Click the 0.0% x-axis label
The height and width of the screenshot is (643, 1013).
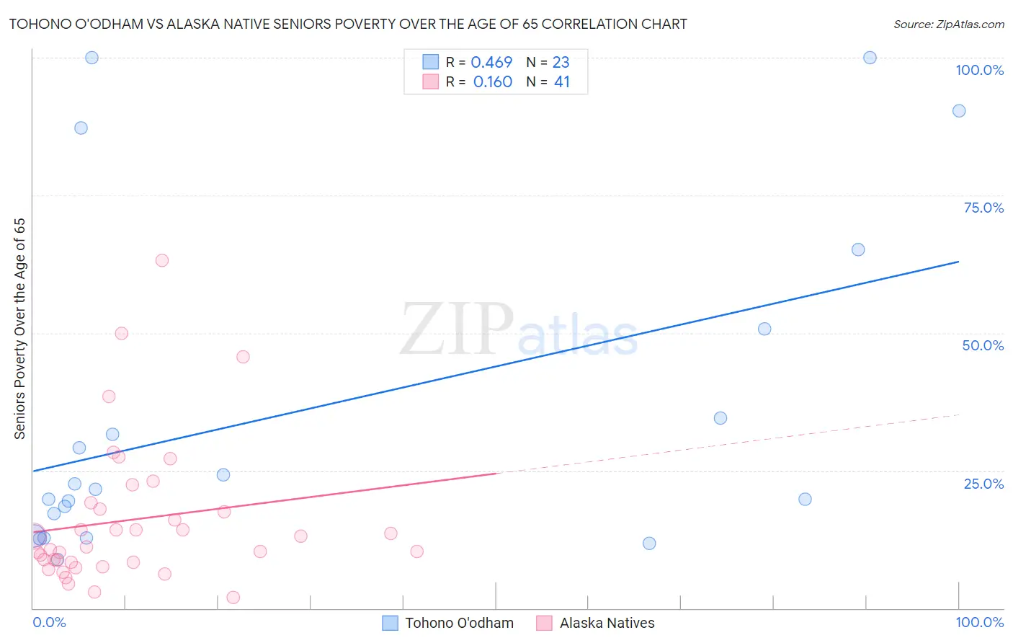(x=49, y=622)
